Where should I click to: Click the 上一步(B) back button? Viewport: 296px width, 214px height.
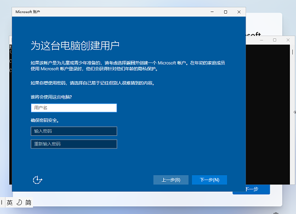tap(171, 180)
